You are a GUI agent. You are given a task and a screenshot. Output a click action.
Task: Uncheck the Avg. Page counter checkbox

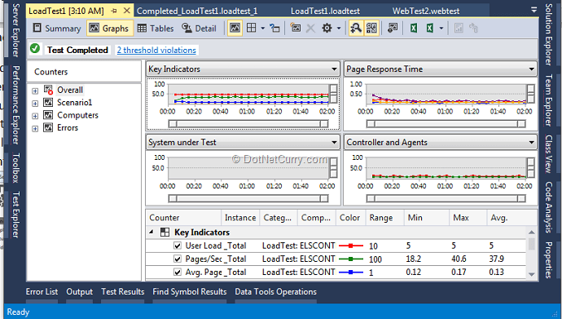(178, 272)
